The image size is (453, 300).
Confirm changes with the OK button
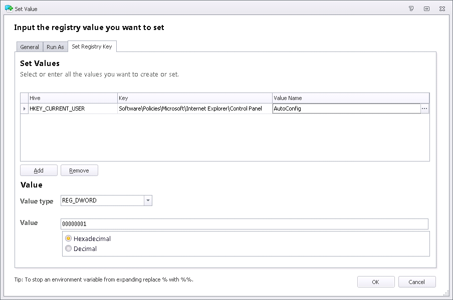[376, 281]
